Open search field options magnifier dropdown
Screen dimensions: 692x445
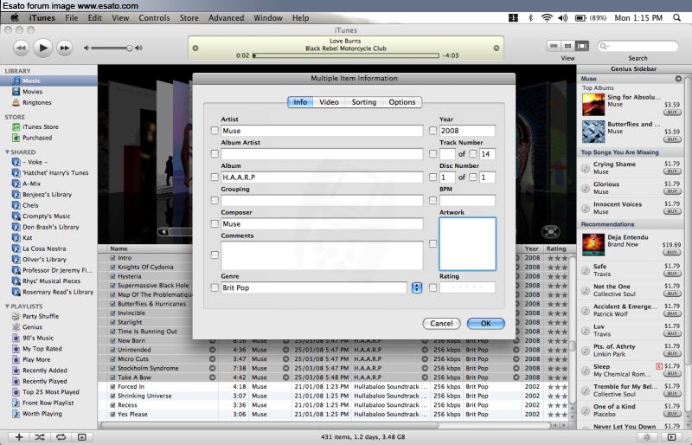(605, 46)
